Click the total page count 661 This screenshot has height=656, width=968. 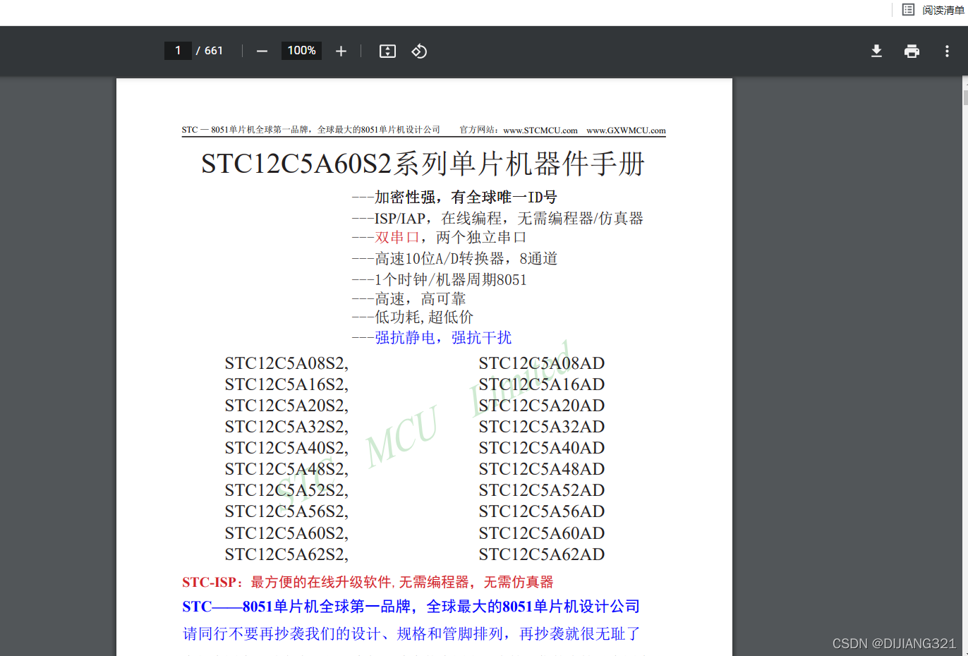pyautogui.click(x=214, y=51)
